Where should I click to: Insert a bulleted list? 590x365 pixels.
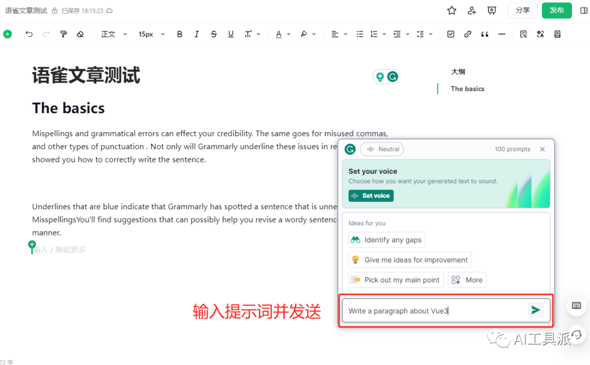pyautogui.click(x=359, y=34)
